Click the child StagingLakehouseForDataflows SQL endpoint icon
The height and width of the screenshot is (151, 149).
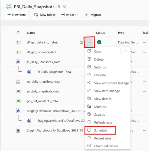point(29,121)
